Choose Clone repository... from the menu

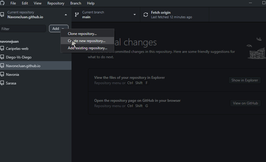pos(87,34)
